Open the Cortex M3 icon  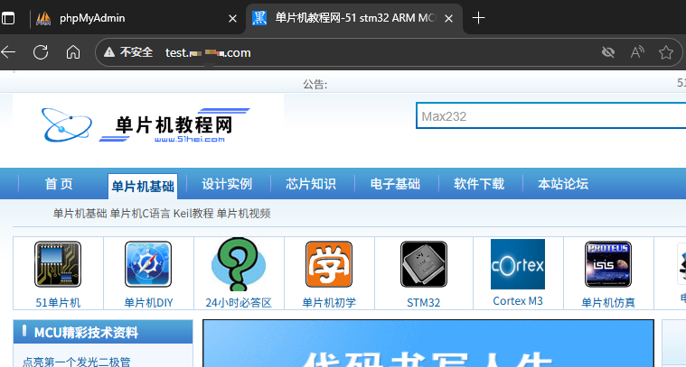tap(517, 263)
